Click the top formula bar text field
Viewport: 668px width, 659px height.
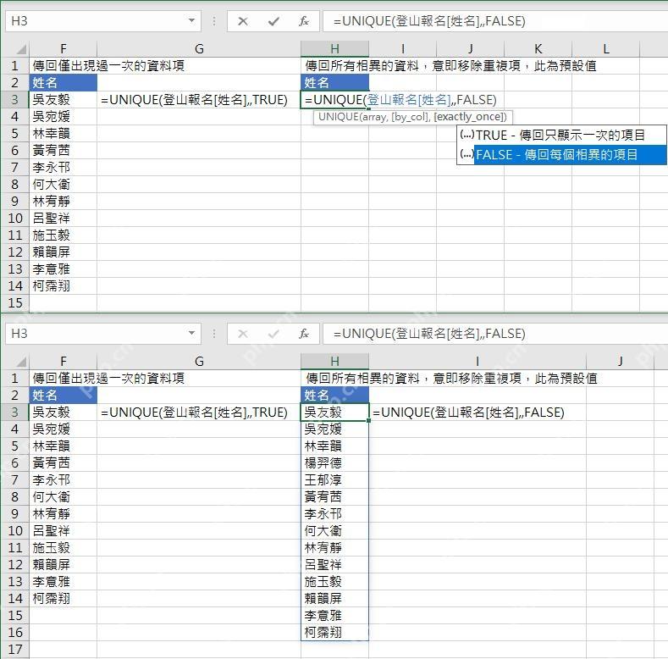click(x=495, y=21)
